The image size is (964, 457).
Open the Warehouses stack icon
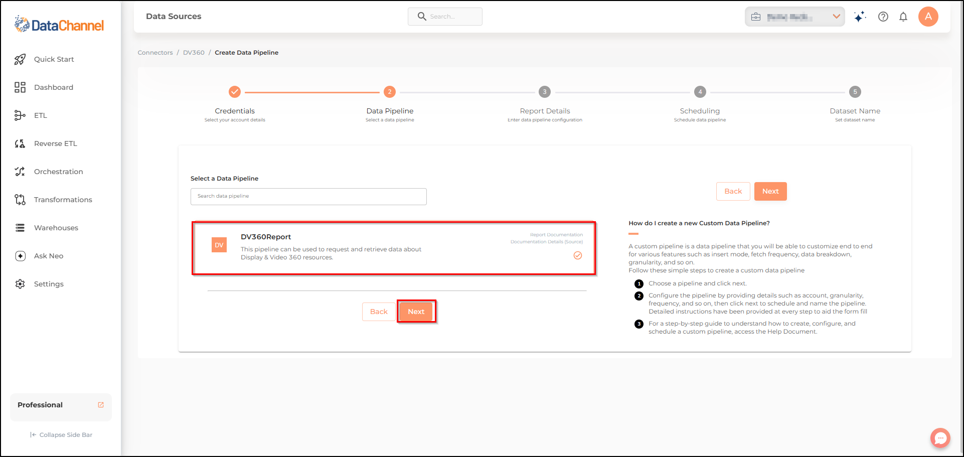click(20, 228)
